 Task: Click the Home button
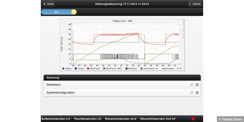click(48, 4)
